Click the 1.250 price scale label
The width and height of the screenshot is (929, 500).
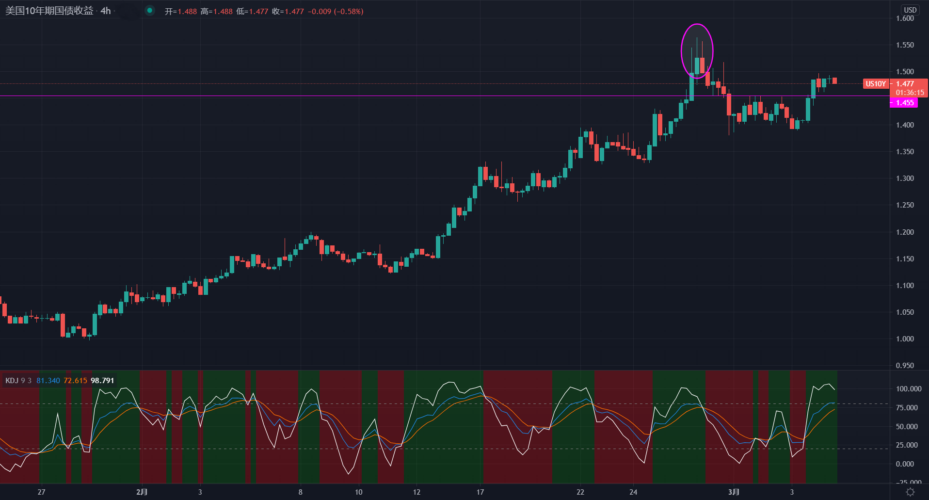tap(905, 205)
